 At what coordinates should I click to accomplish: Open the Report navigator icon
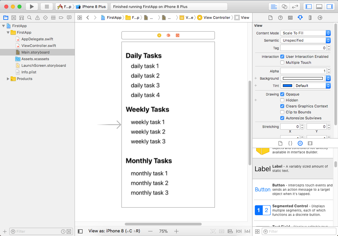pyautogui.click(x=69, y=18)
